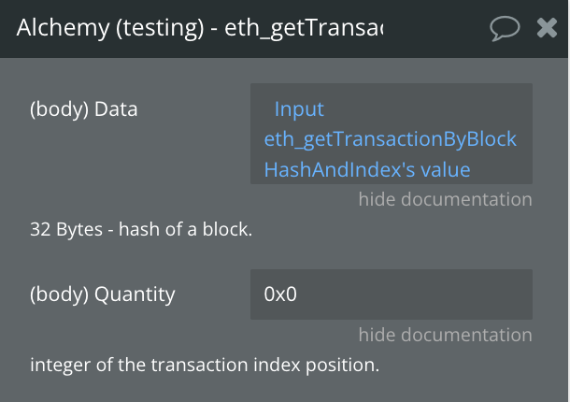The image size is (570, 402).
Task: Click the 32 Bytes hash description text
Action: point(141,229)
